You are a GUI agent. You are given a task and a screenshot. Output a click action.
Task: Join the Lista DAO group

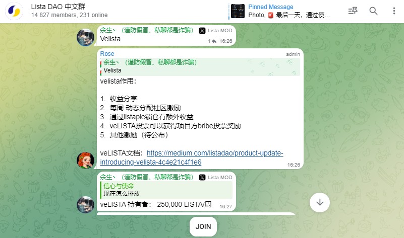(x=203, y=226)
